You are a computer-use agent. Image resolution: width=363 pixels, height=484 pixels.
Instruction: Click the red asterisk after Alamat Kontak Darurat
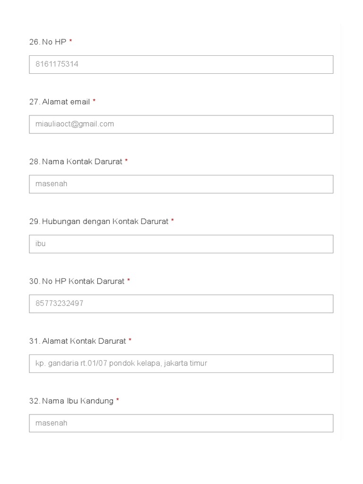click(x=130, y=340)
